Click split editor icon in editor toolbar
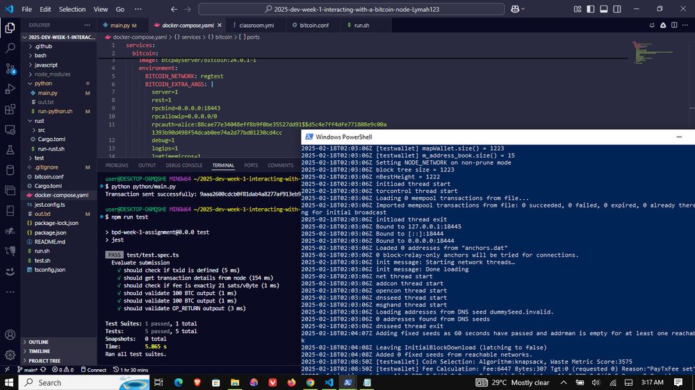695x390 pixels. [x=674, y=25]
